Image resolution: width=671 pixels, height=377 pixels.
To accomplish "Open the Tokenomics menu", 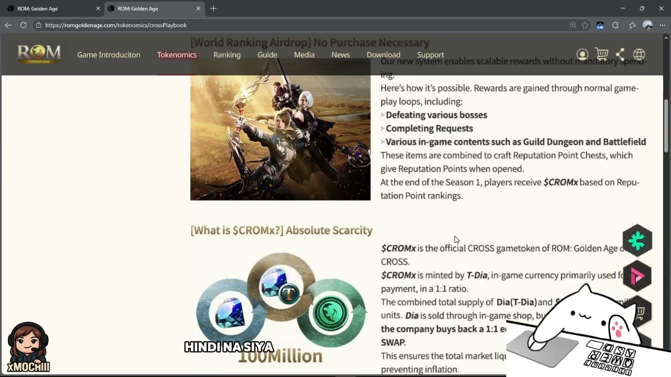I will [x=177, y=54].
